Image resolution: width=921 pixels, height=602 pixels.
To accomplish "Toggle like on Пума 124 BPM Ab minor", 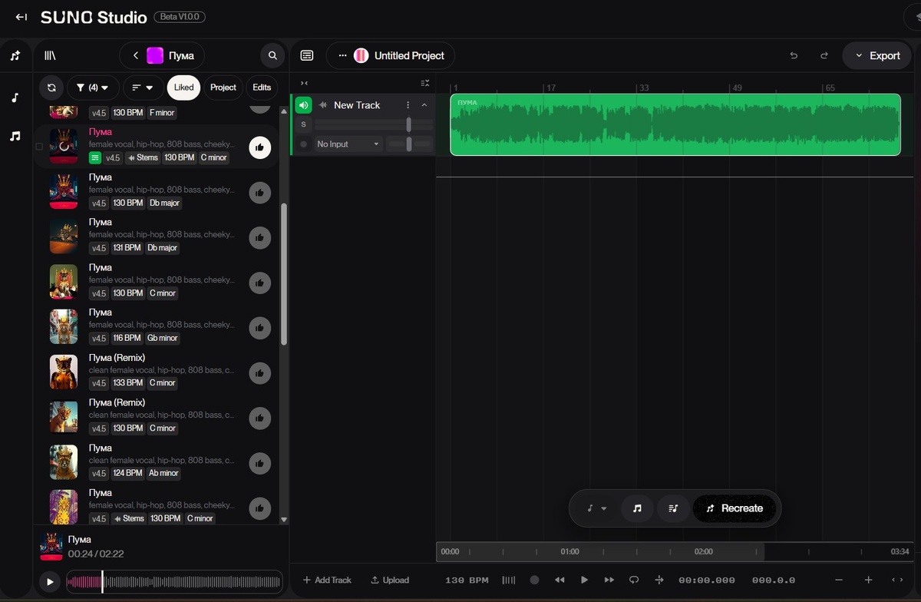I will click(260, 463).
